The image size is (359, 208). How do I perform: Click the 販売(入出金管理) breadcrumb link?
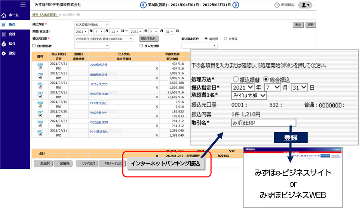[x=45, y=15]
